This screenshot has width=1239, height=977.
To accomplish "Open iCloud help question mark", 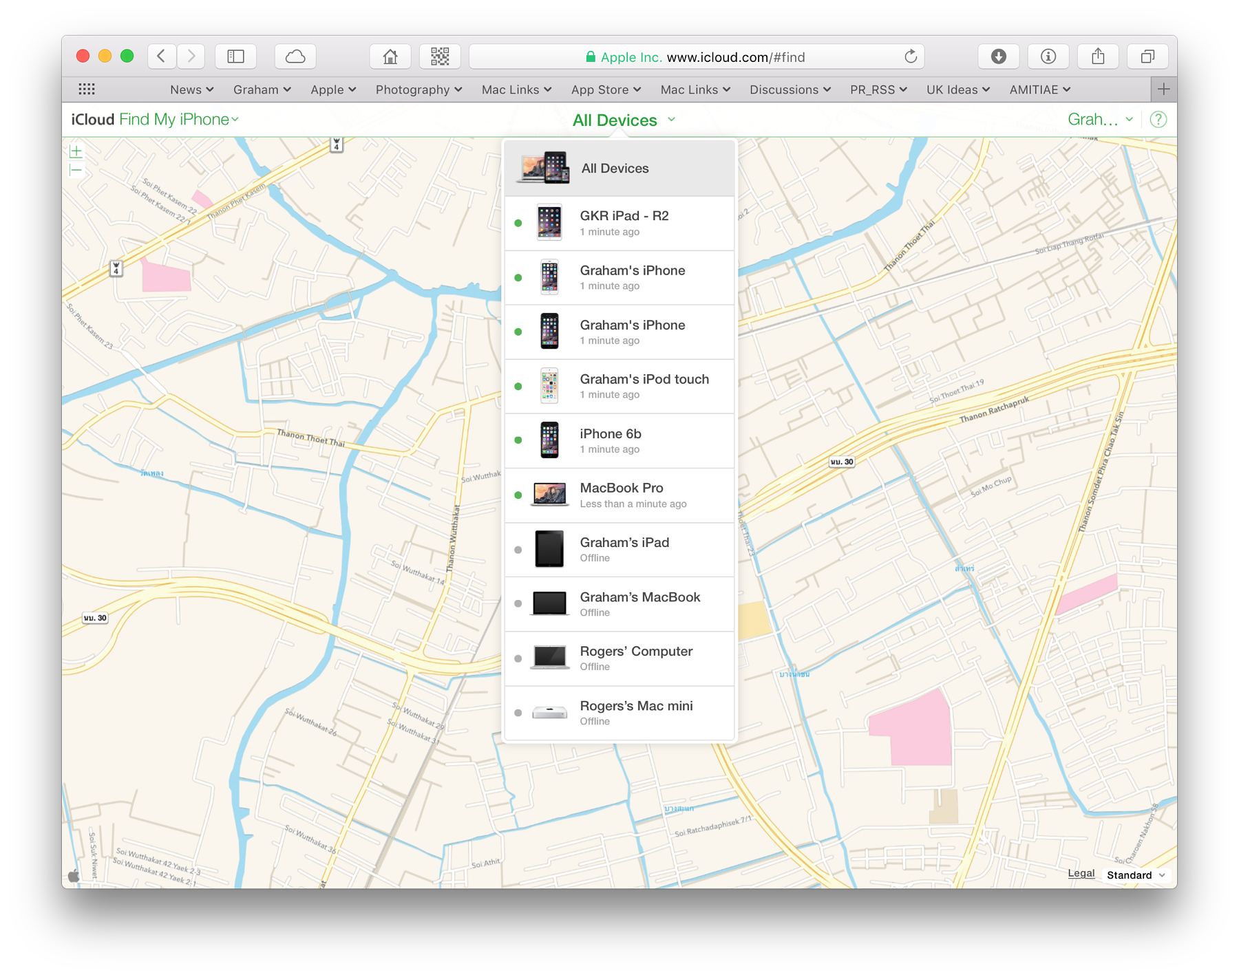I will coord(1158,120).
